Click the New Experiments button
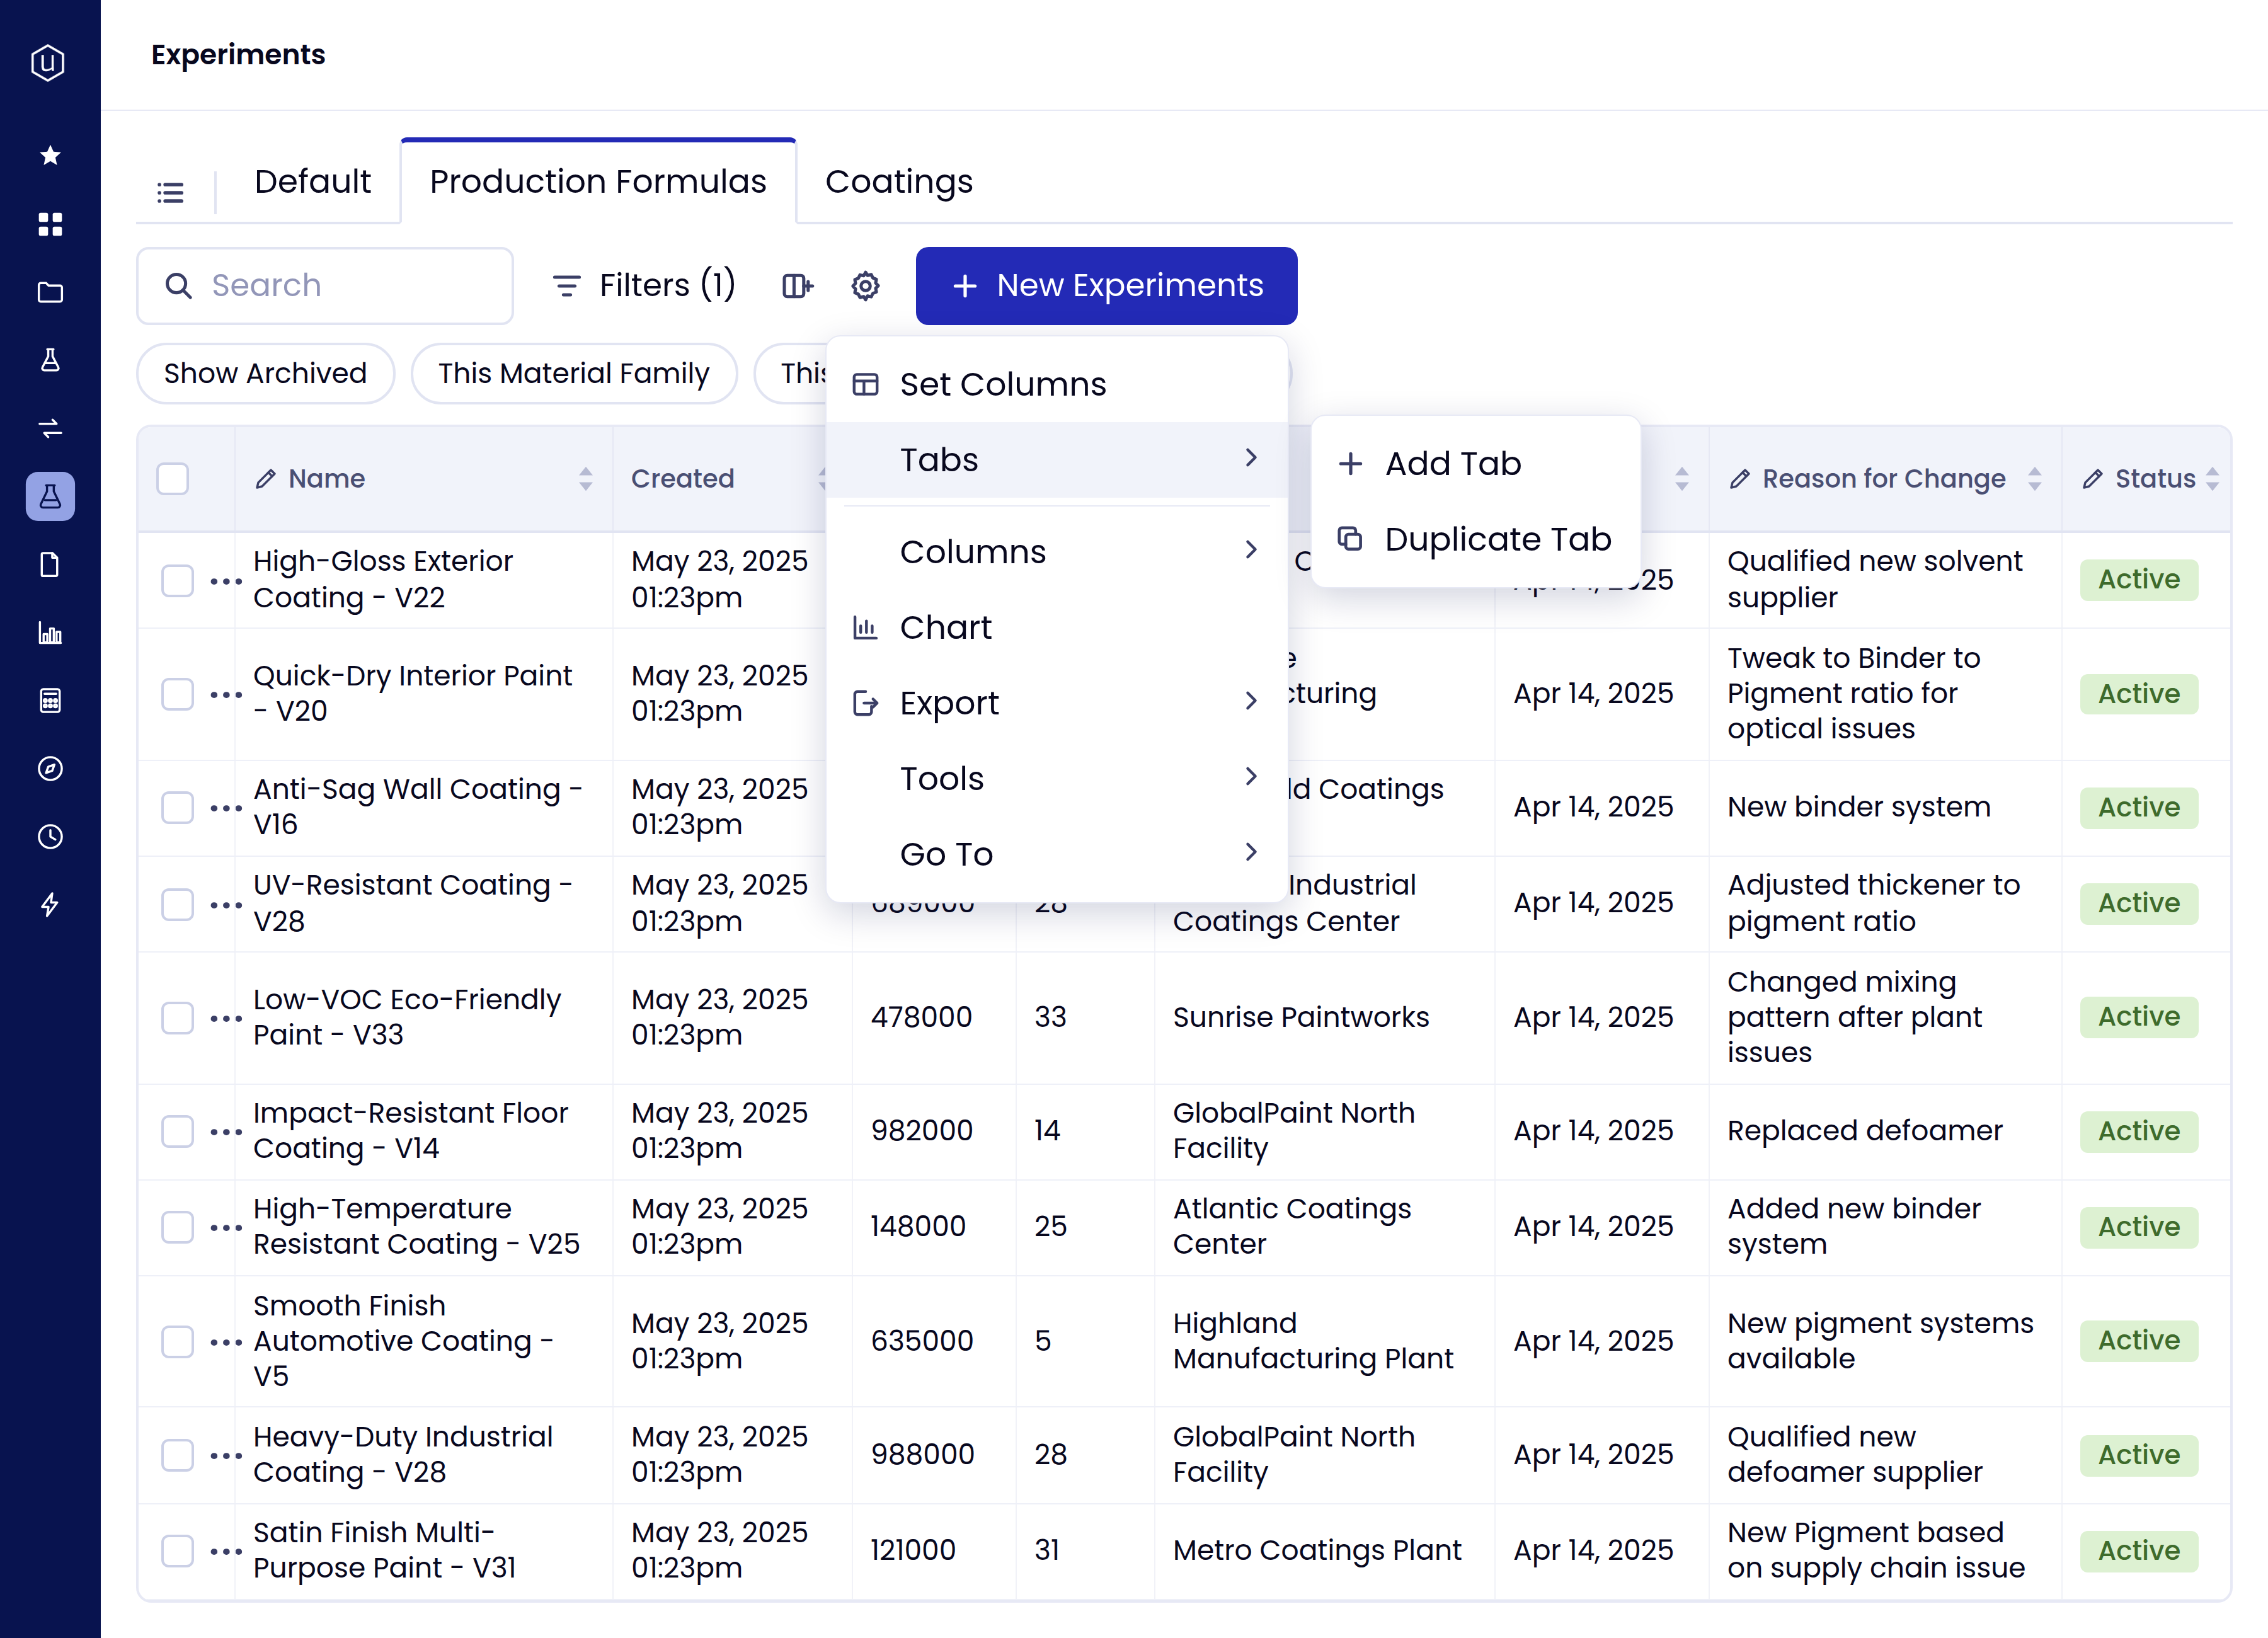The image size is (2268, 1638). point(1106,286)
